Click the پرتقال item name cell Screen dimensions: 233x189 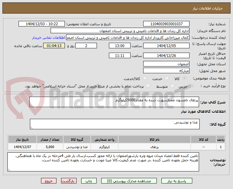154,147
